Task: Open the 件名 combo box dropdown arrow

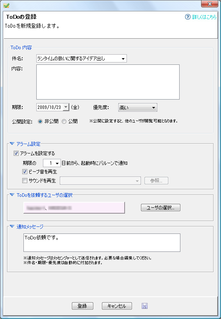Action: pos(123,59)
